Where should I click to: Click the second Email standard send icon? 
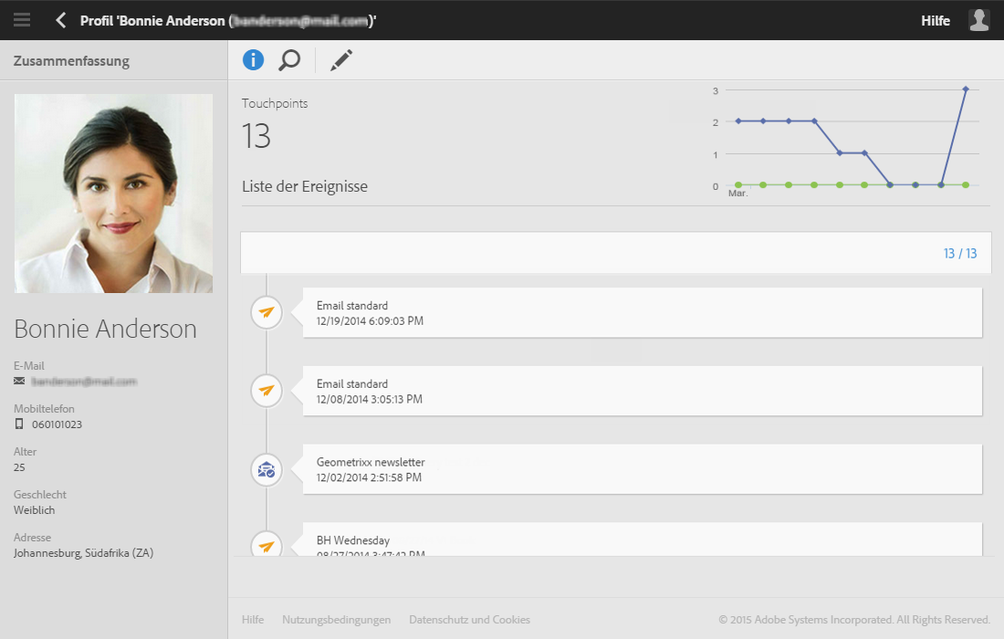pos(267,392)
